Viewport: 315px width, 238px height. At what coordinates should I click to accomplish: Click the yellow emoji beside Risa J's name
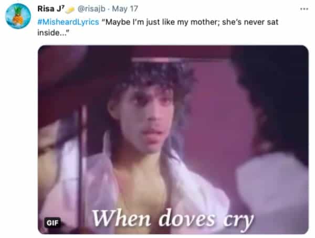coord(70,10)
